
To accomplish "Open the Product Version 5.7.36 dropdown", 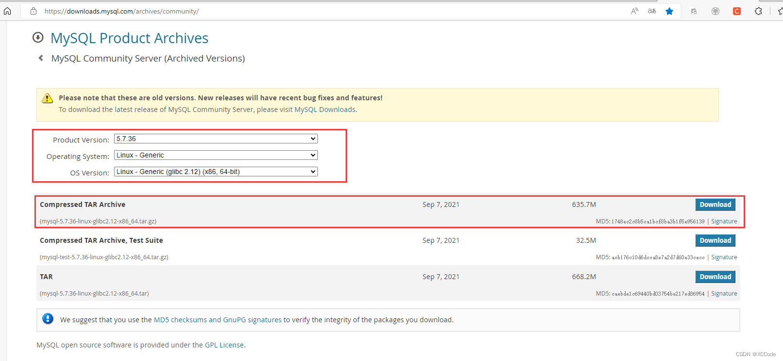I will click(x=216, y=139).
